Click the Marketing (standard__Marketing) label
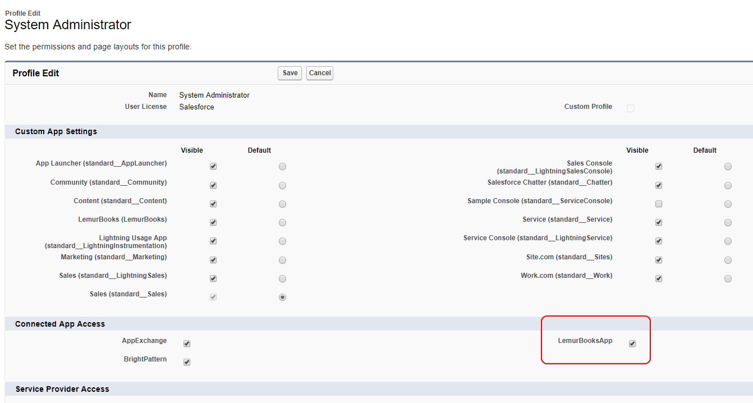 click(x=114, y=257)
